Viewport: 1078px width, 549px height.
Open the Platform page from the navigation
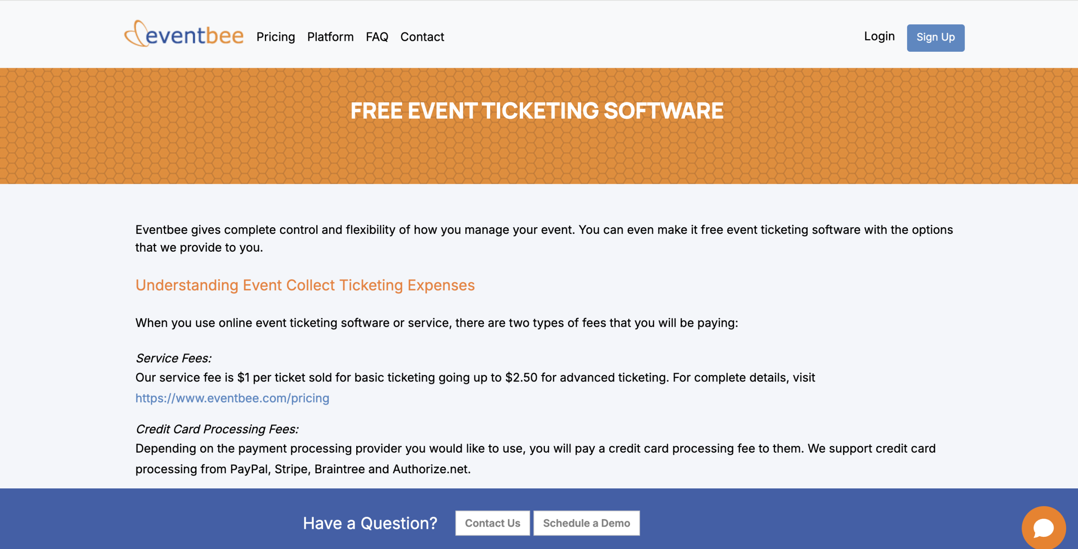point(330,37)
